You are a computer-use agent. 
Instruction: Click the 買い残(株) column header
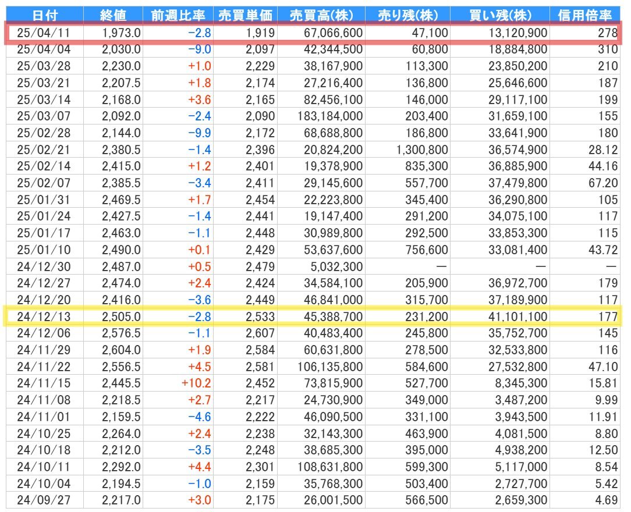[500, 15]
